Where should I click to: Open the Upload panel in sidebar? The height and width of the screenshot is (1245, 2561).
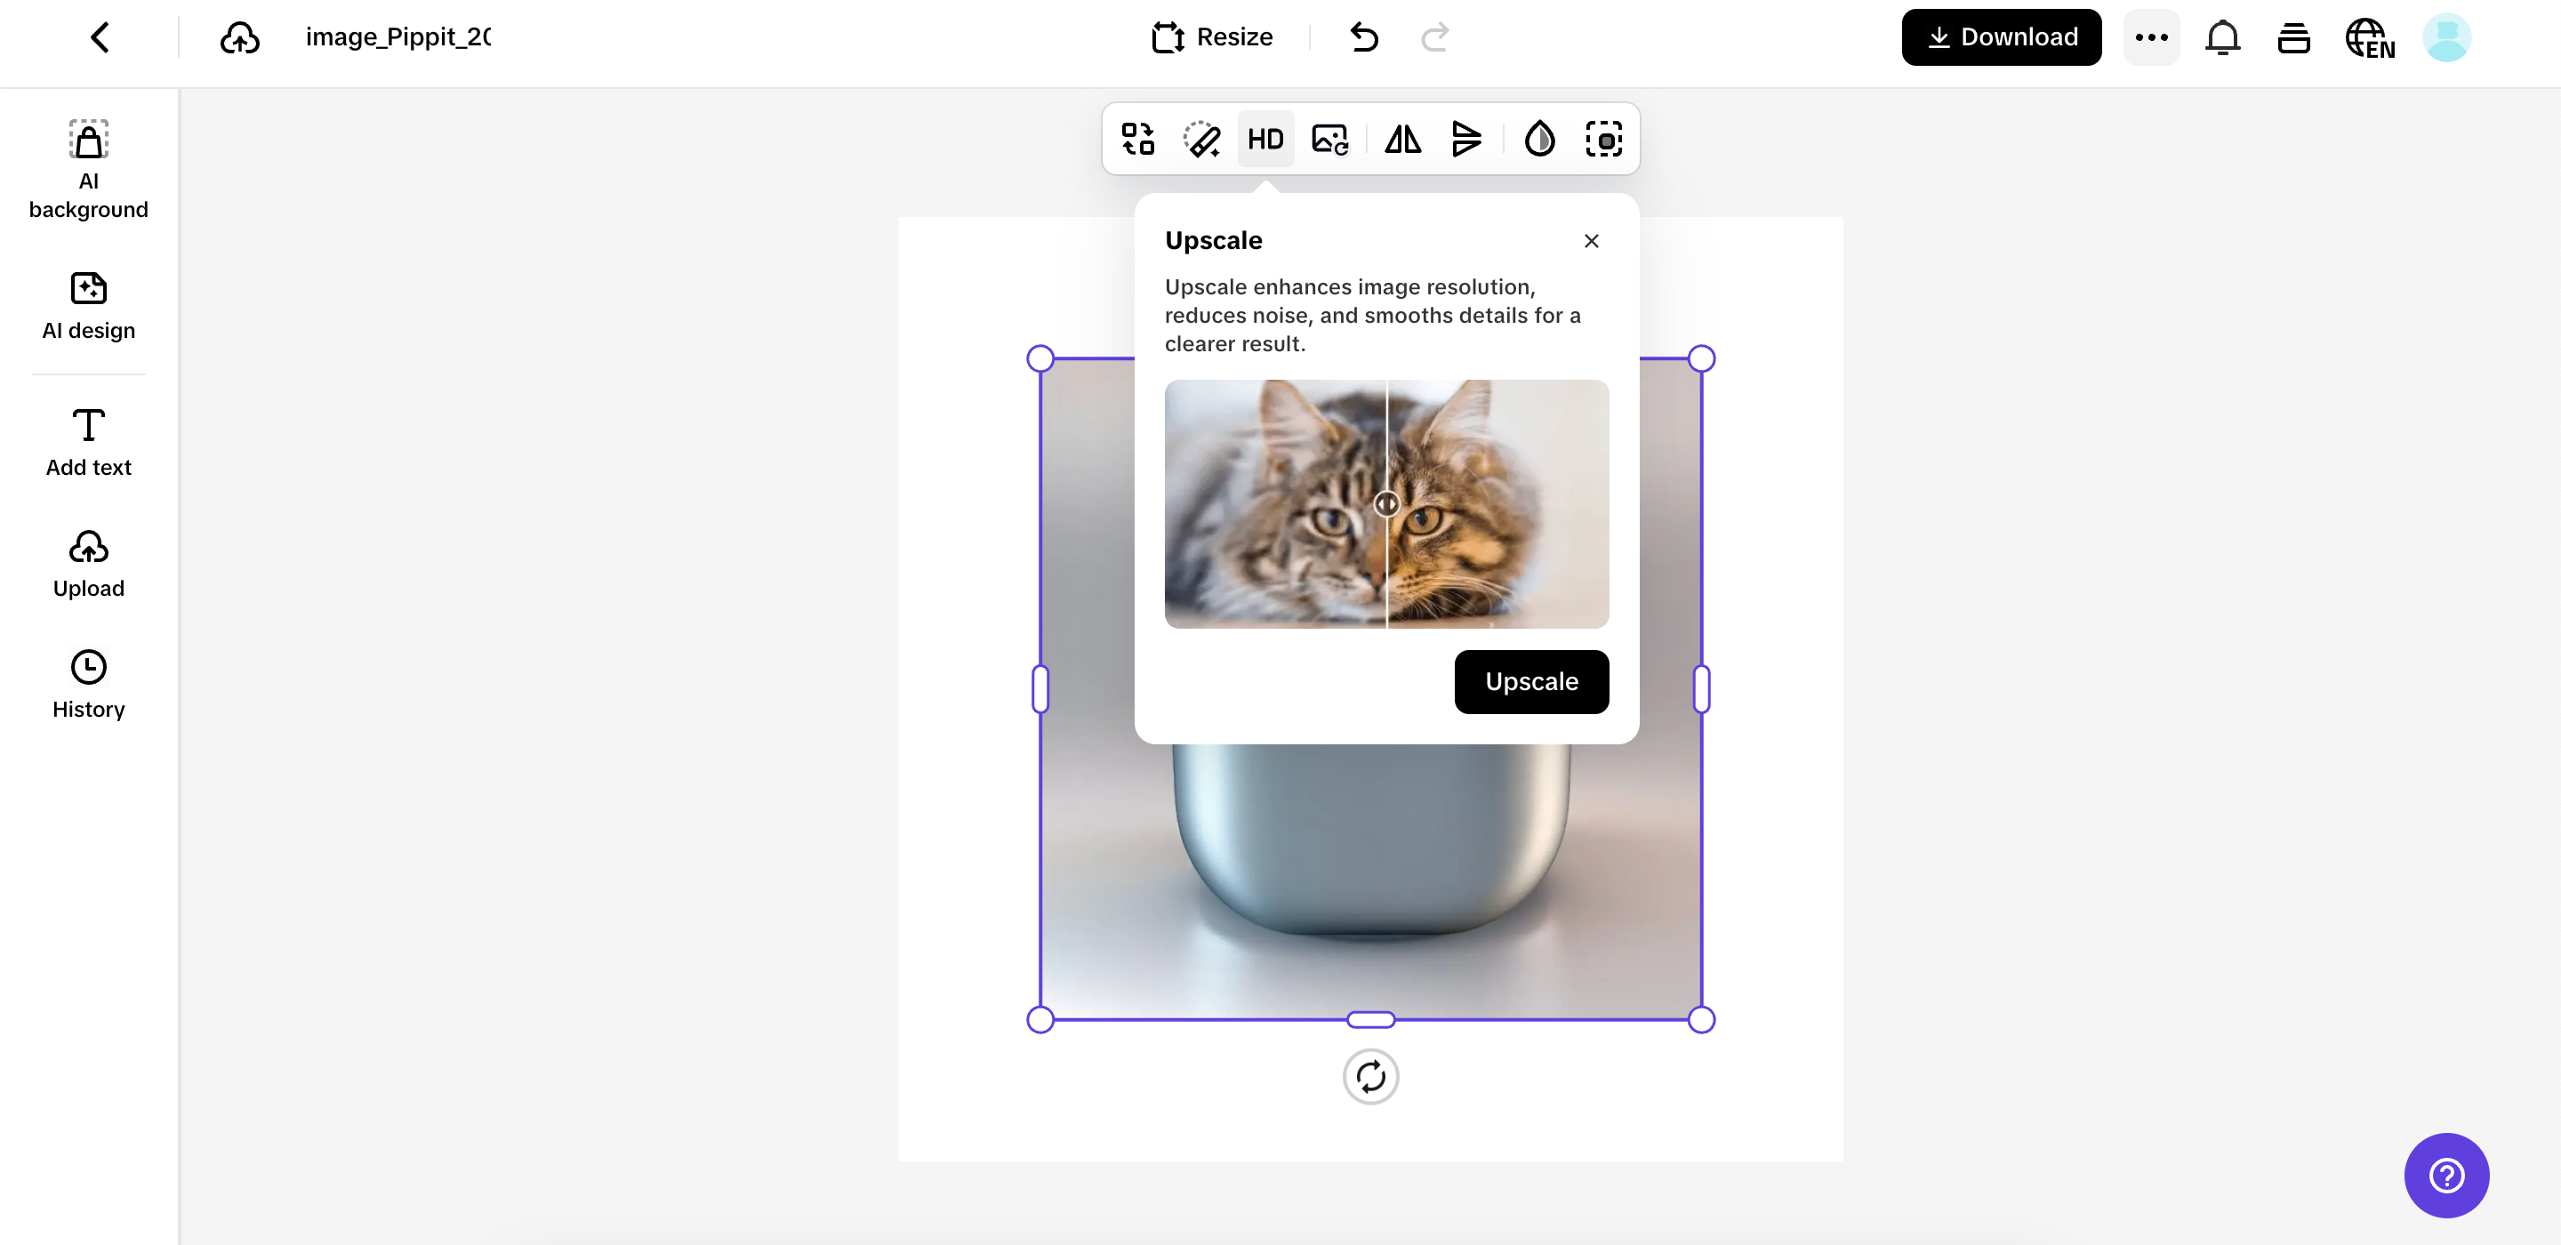point(89,564)
